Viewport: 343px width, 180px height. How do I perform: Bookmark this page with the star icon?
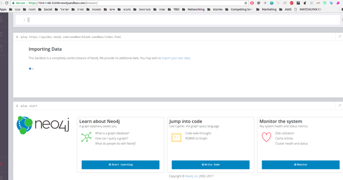pos(246,3)
